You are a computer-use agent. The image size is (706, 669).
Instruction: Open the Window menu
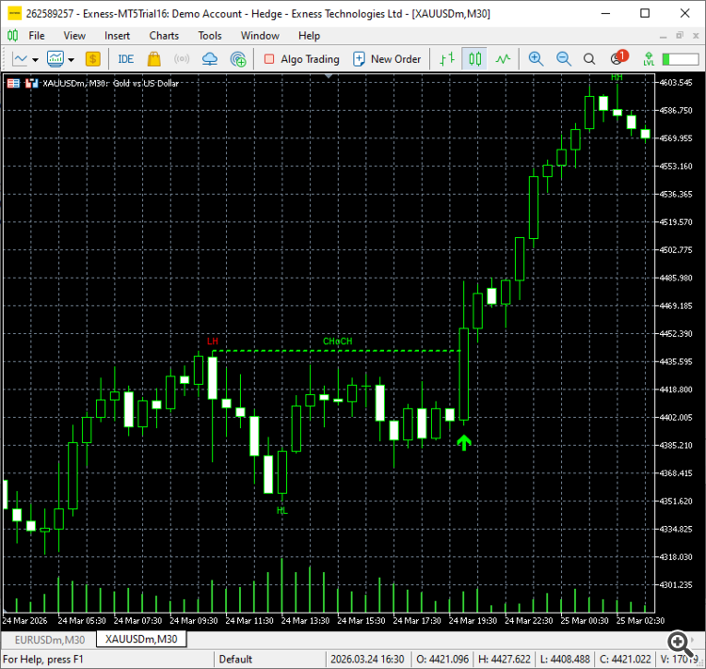tap(260, 36)
